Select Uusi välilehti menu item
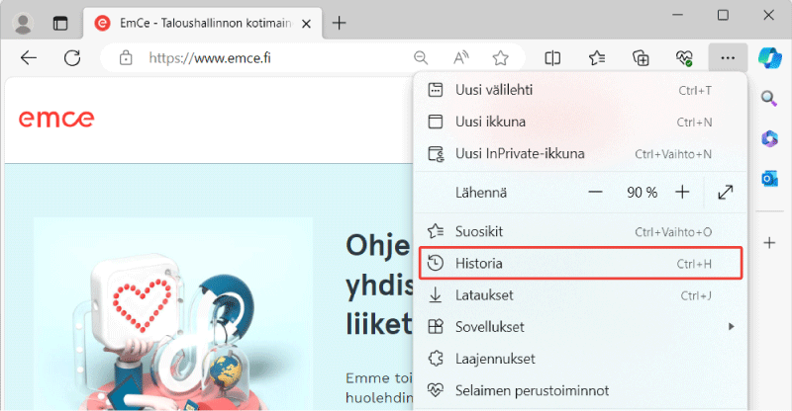This screenshot has width=792, height=411. point(580,90)
